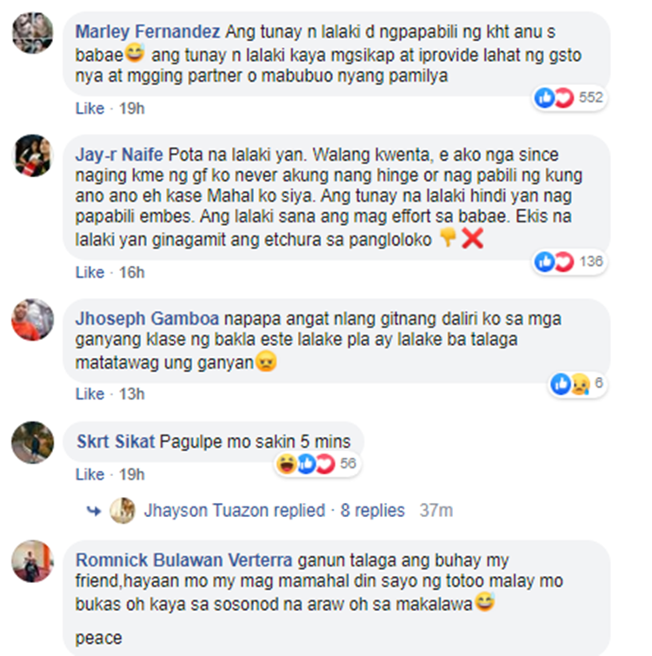
Task: Open Jhayson Tuazon's small avatar in replies
Action: tap(123, 511)
